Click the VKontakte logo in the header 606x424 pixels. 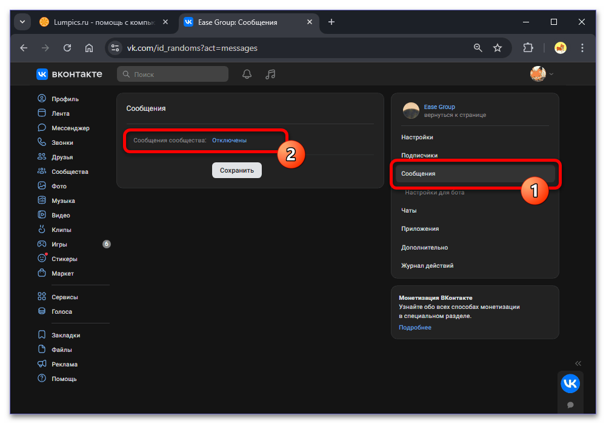(x=69, y=74)
